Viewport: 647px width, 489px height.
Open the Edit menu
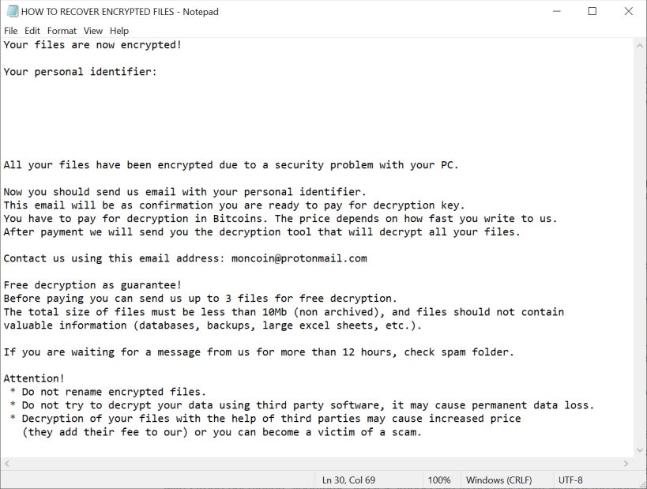(x=32, y=31)
